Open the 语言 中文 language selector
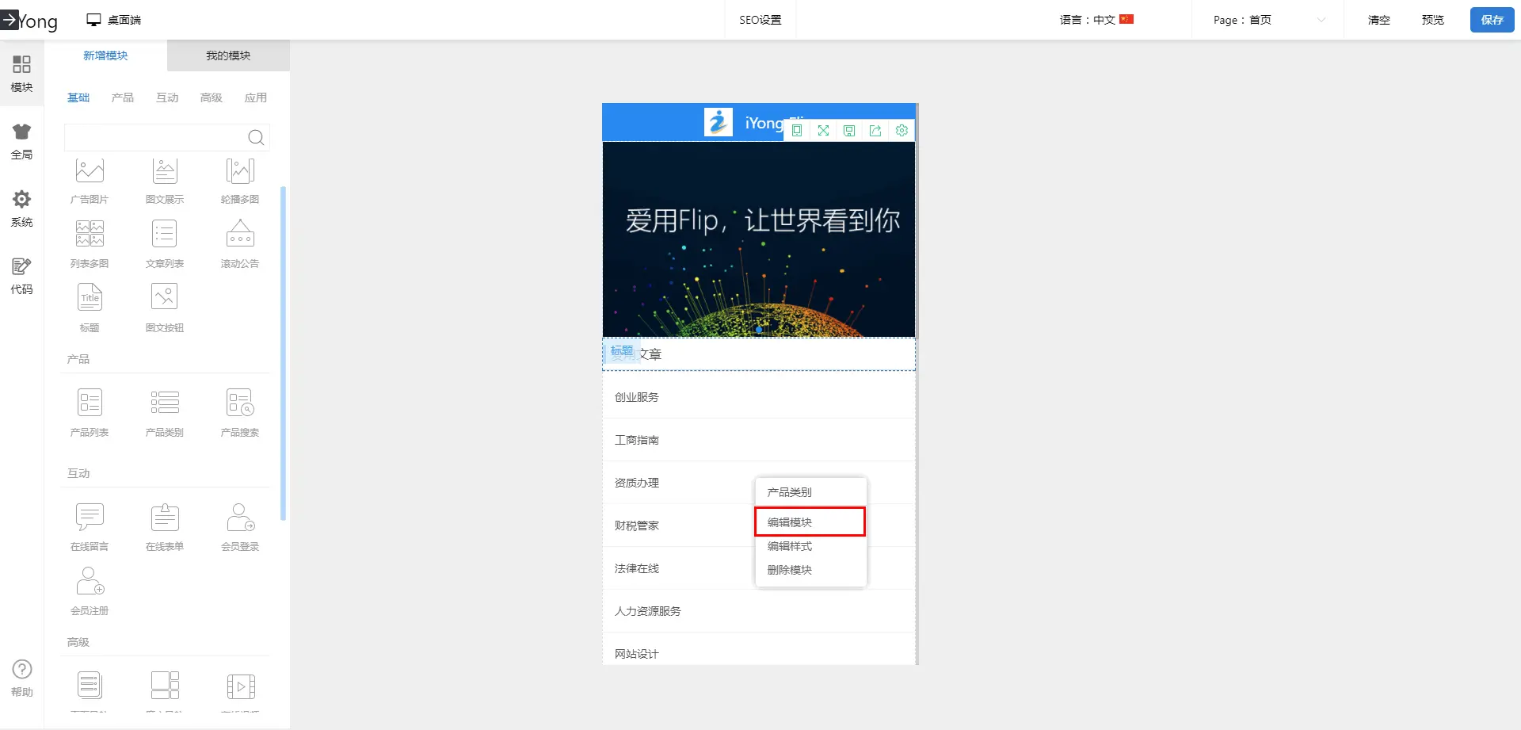Viewport: 1521px width, 730px height. [x=1096, y=20]
